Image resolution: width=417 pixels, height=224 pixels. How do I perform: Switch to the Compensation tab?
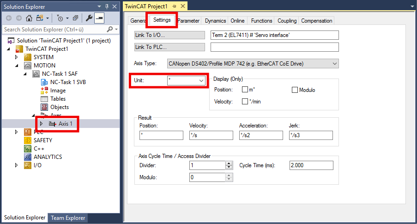[x=316, y=21]
